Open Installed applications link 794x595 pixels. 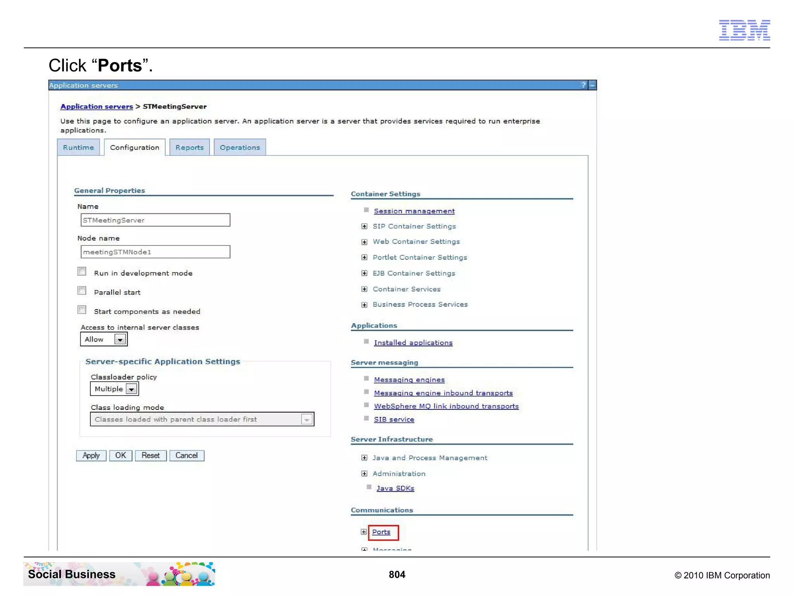click(413, 343)
